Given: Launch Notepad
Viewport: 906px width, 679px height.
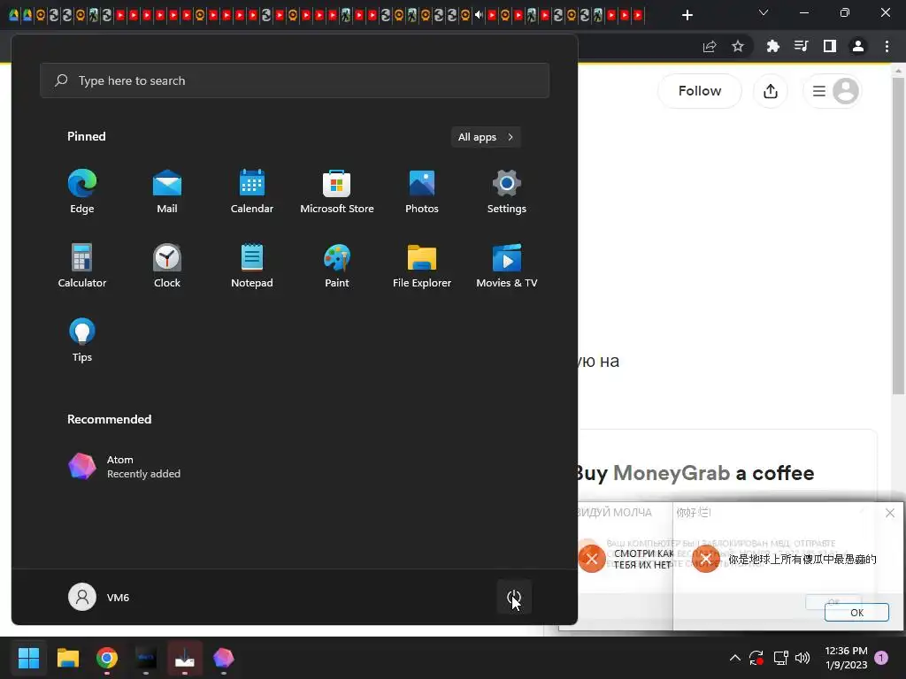Looking at the screenshot, I should (252, 266).
